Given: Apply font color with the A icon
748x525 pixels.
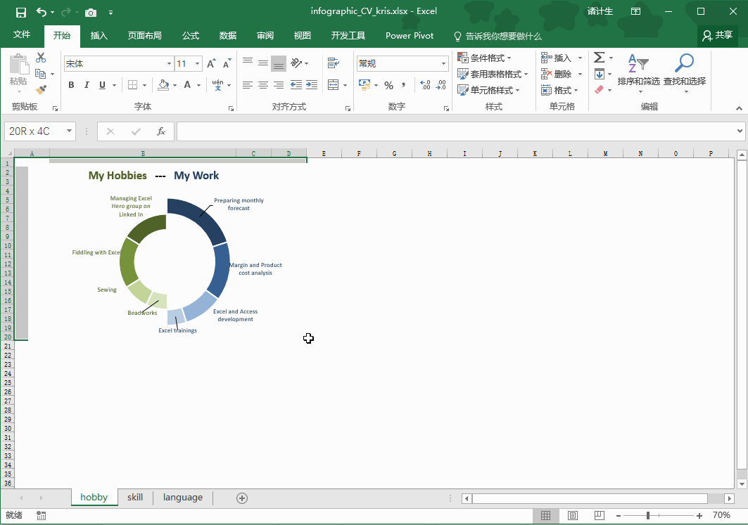Looking at the screenshot, I should (187, 85).
